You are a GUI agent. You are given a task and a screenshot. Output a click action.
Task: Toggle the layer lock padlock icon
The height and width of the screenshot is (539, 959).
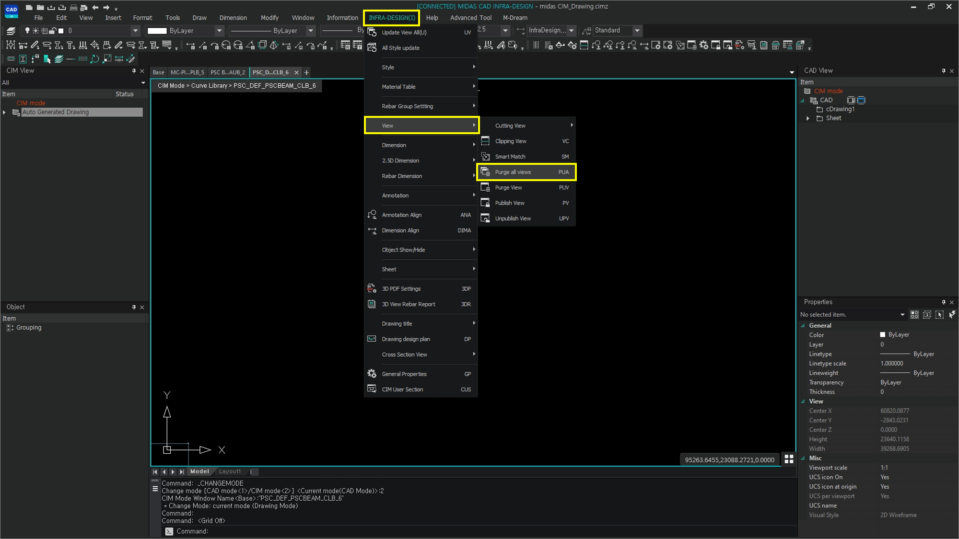coord(53,31)
